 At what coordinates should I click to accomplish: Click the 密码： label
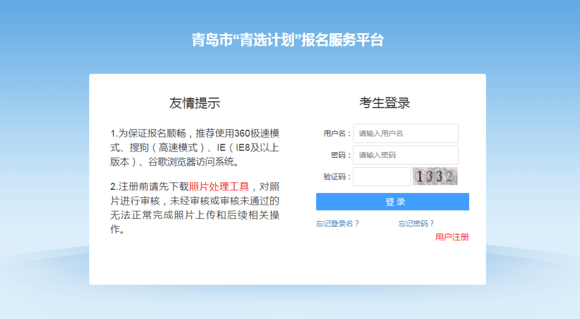340,155
